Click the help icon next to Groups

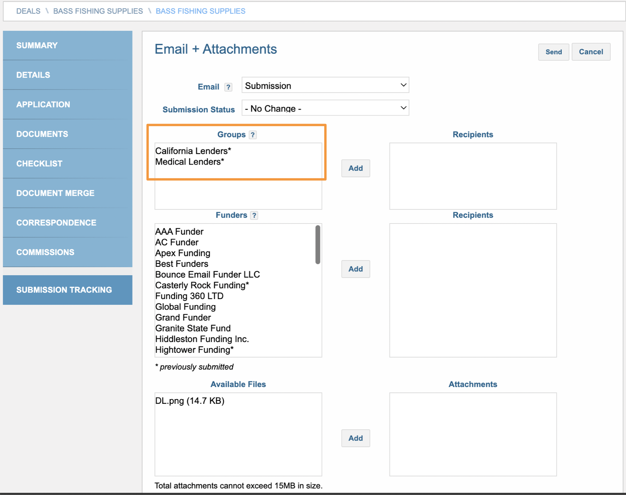pyautogui.click(x=253, y=135)
